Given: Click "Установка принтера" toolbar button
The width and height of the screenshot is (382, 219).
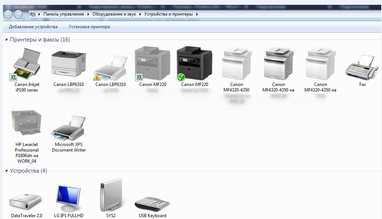Looking at the screenshot, I should tap(89, 27).
